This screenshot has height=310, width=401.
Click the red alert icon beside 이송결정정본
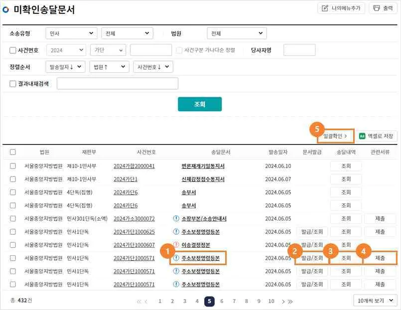click(176, 245)
